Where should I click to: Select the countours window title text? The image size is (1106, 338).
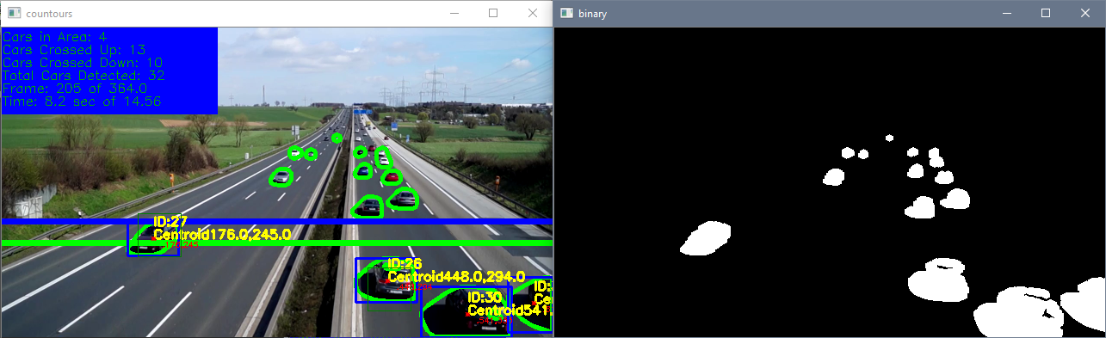pyautogui.click(x=50, y=14)
